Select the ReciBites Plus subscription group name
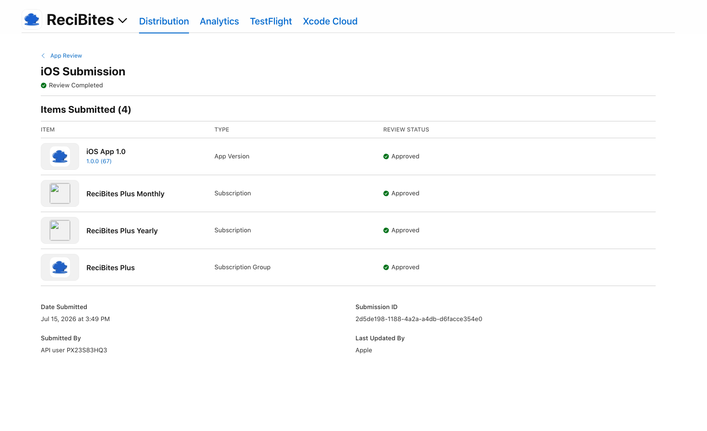 [x=110, y=268]
